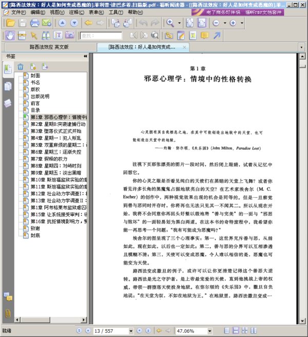Click the 电子商务好伴侣 banner ad
Screen dimensions: 308x337
238,12
